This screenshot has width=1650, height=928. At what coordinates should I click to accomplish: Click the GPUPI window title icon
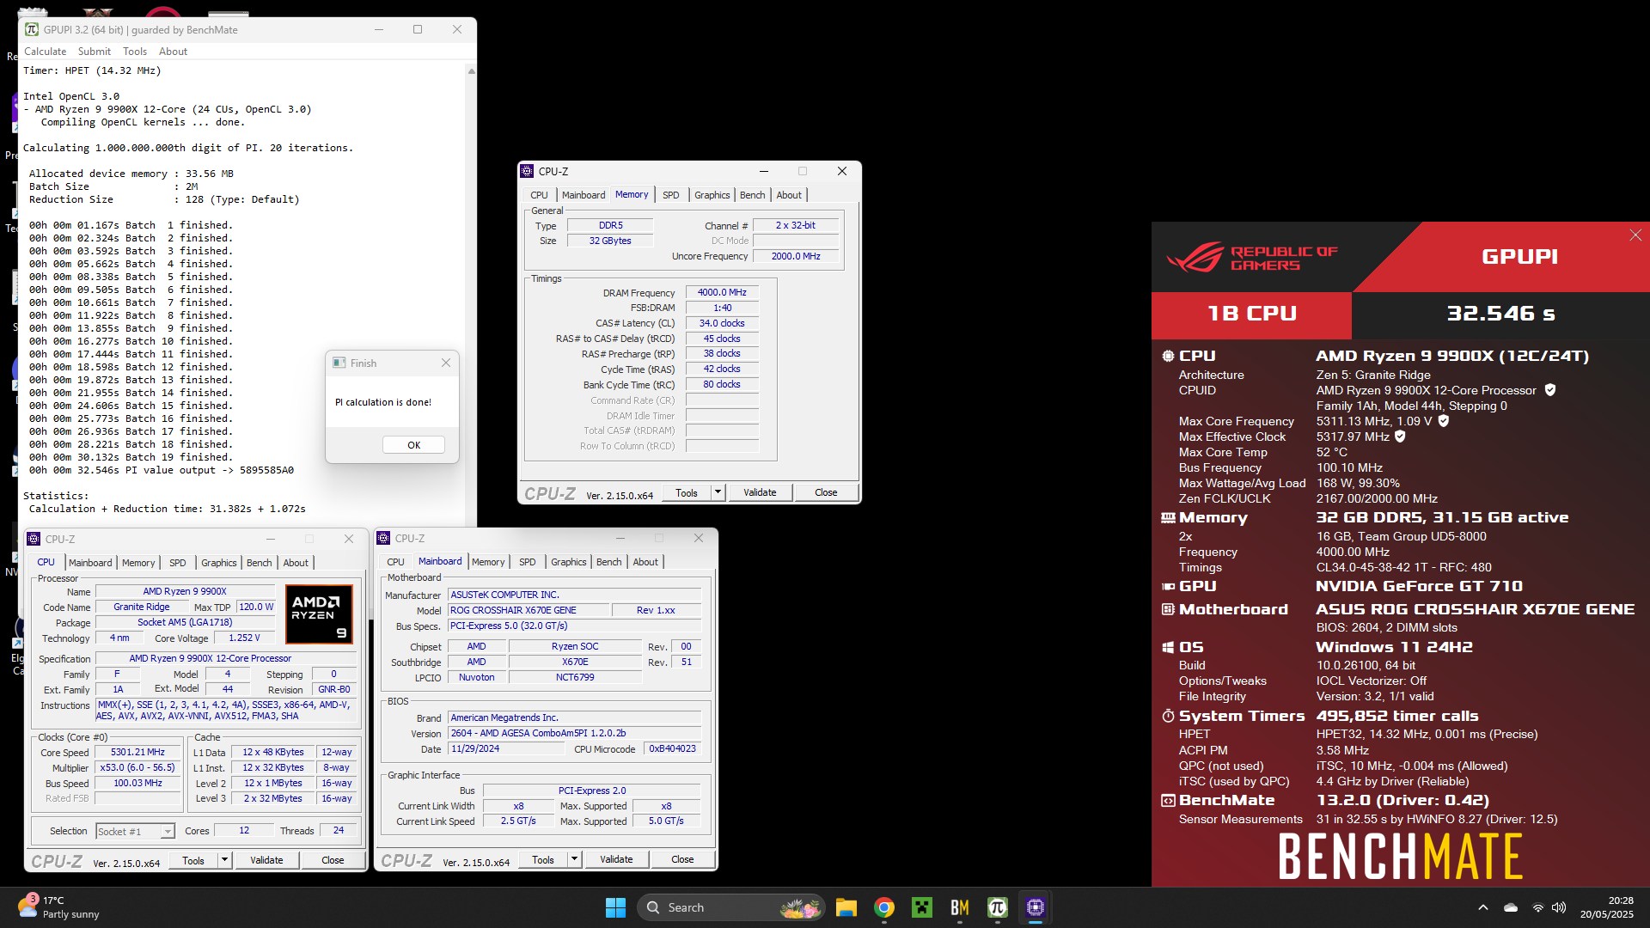coord(32,29)
